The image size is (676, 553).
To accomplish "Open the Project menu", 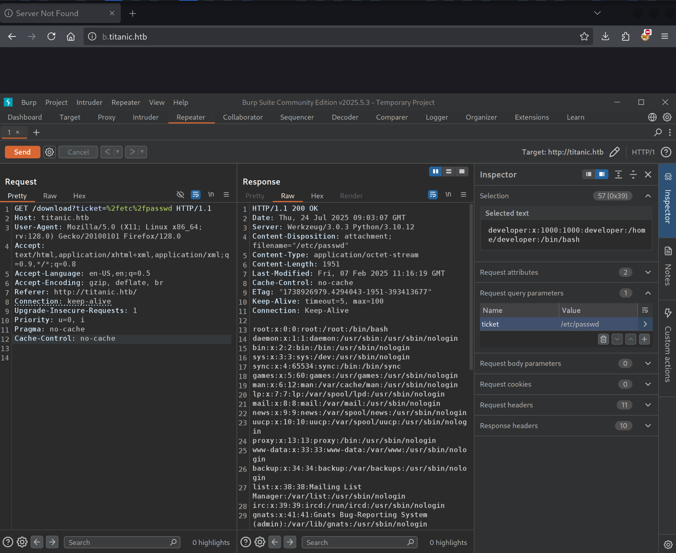I will pyautogui.click(x=56, y=103).
